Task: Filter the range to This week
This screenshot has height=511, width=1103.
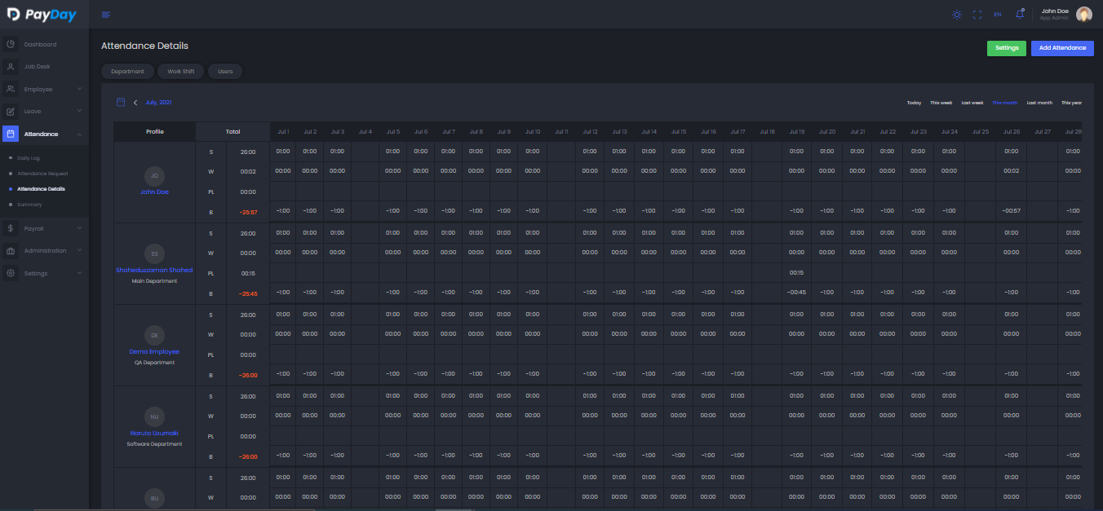Action: 941,103
